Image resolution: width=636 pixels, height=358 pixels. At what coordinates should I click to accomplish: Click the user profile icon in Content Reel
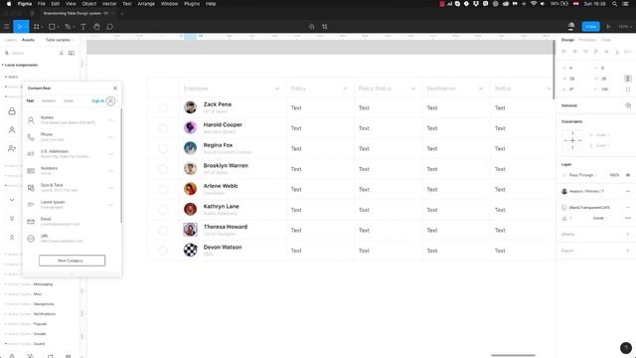[110, 100]
